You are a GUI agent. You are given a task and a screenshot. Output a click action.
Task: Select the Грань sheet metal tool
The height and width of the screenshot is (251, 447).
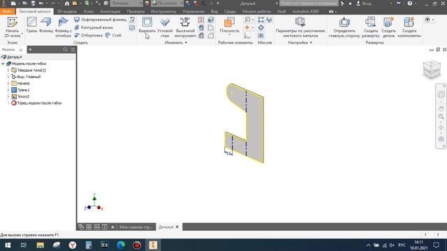pyautogui.click(x=31, y=25)
